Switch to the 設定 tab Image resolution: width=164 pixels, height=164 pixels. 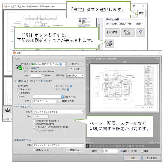[x=141, y=13]
